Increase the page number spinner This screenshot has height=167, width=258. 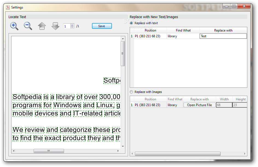[72, 25]
